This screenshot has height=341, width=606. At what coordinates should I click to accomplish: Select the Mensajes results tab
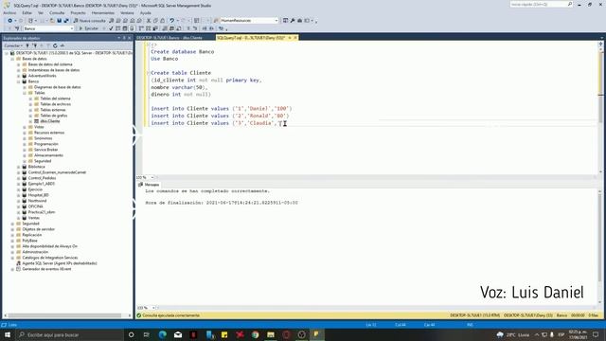pos(150,185)
